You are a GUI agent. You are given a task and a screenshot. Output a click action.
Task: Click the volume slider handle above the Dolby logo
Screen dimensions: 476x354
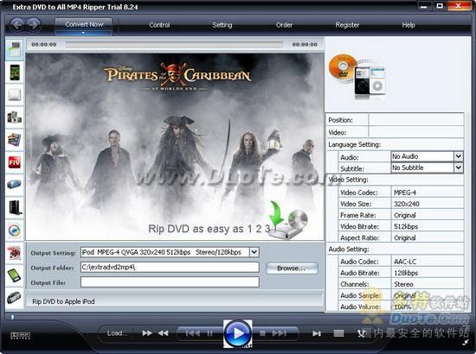[12, 317]
